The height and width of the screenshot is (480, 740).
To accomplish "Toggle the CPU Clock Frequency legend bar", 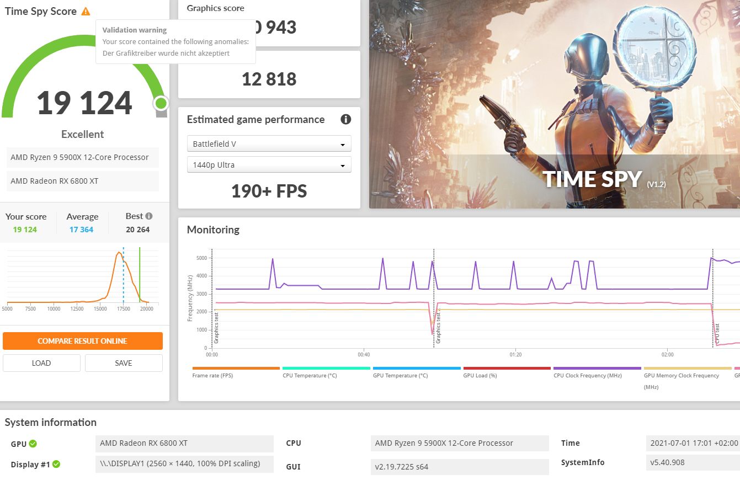I will (597, 368).
